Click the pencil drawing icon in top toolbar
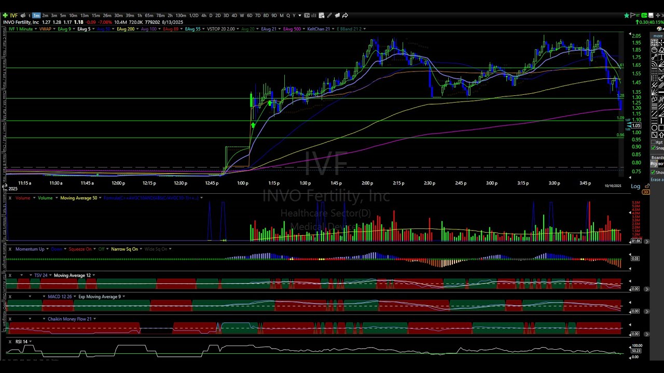The width and height of the screenshot is (664, 373). tap(329, 16)
